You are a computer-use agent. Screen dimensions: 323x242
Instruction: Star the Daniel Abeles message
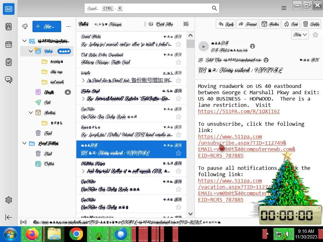point(179,44)
